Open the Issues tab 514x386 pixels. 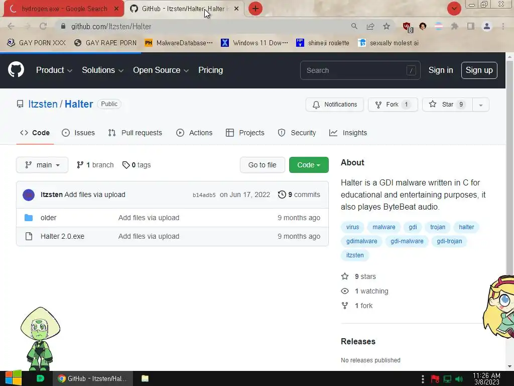(78, 133)
